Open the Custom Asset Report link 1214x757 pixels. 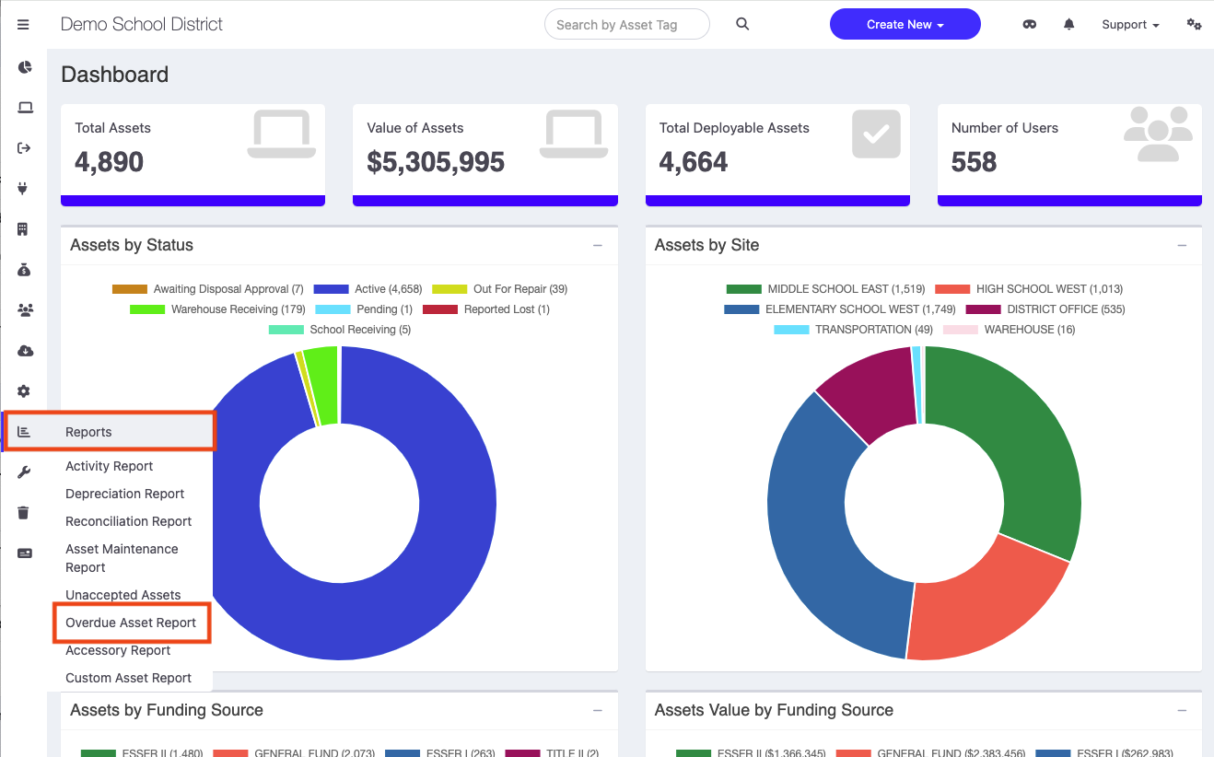tap(128, 678)
